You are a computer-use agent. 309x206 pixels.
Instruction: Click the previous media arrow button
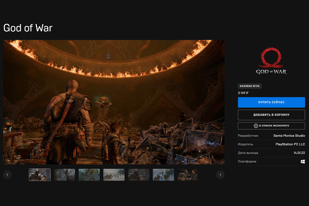coord(7,175)
